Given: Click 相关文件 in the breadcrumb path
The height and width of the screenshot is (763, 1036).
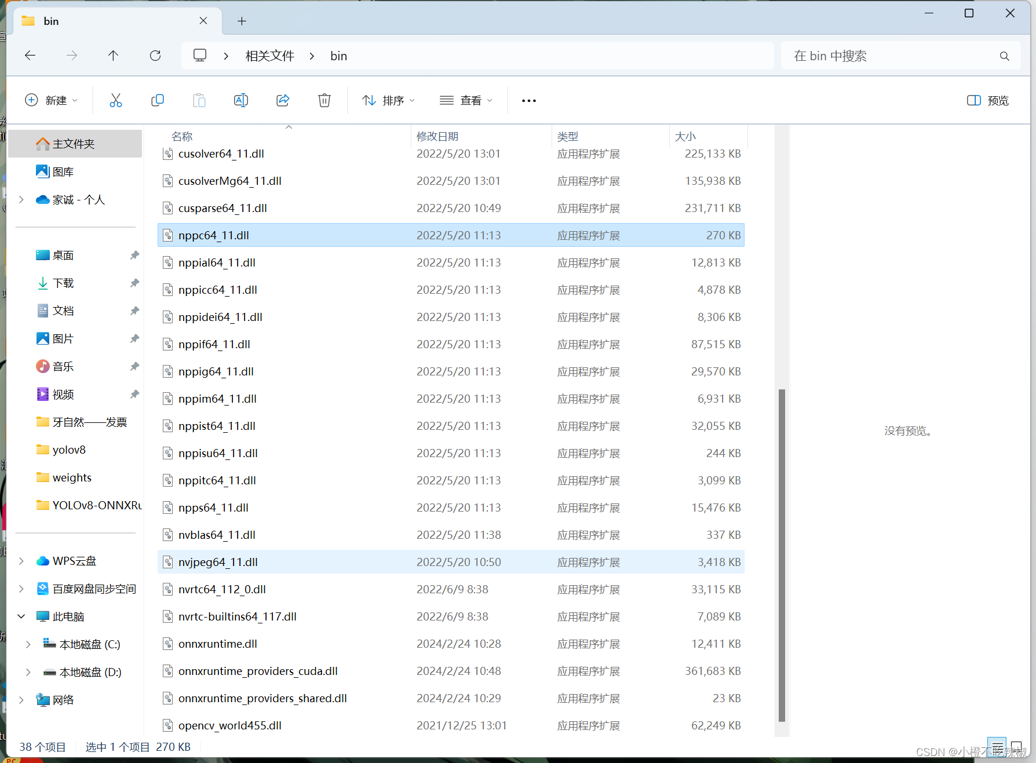Looking at the screenshot, I should pos(269,56).
